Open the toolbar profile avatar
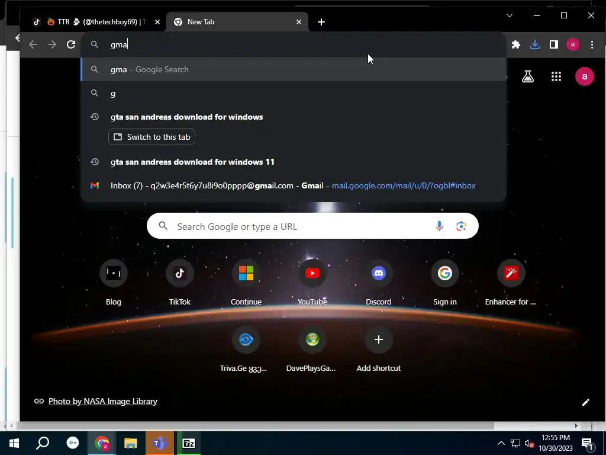 (573, 44)
